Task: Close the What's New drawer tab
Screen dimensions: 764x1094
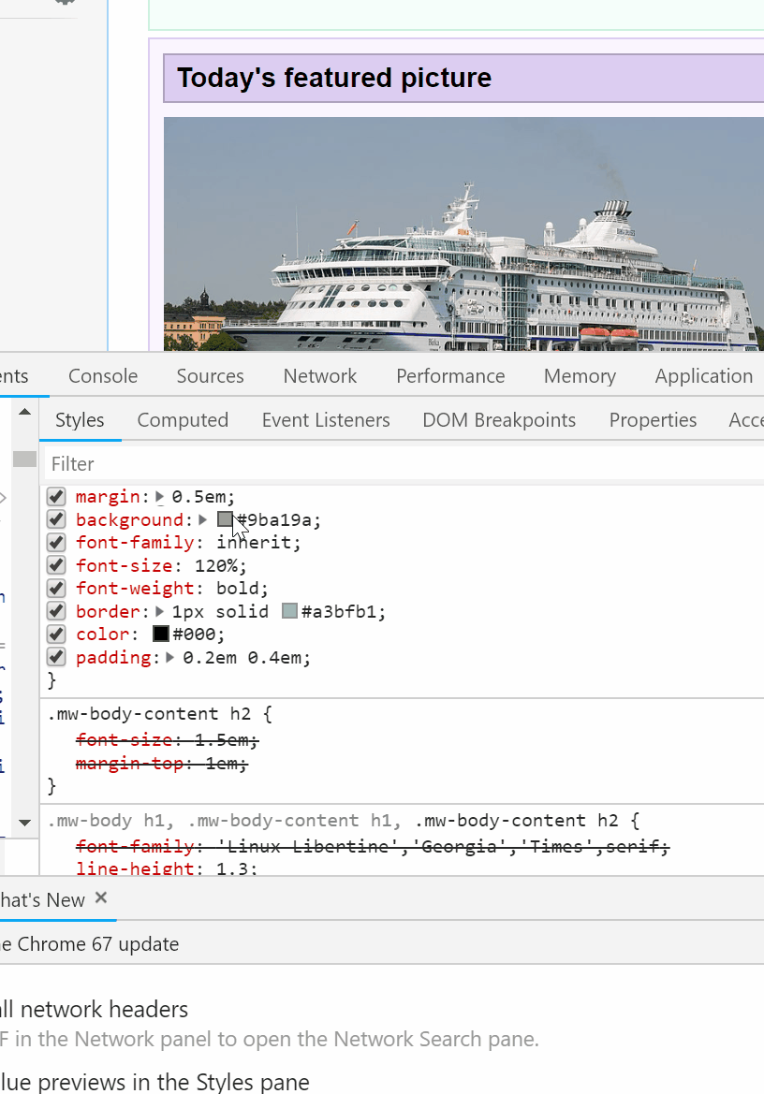Action: tap(101, 898)
